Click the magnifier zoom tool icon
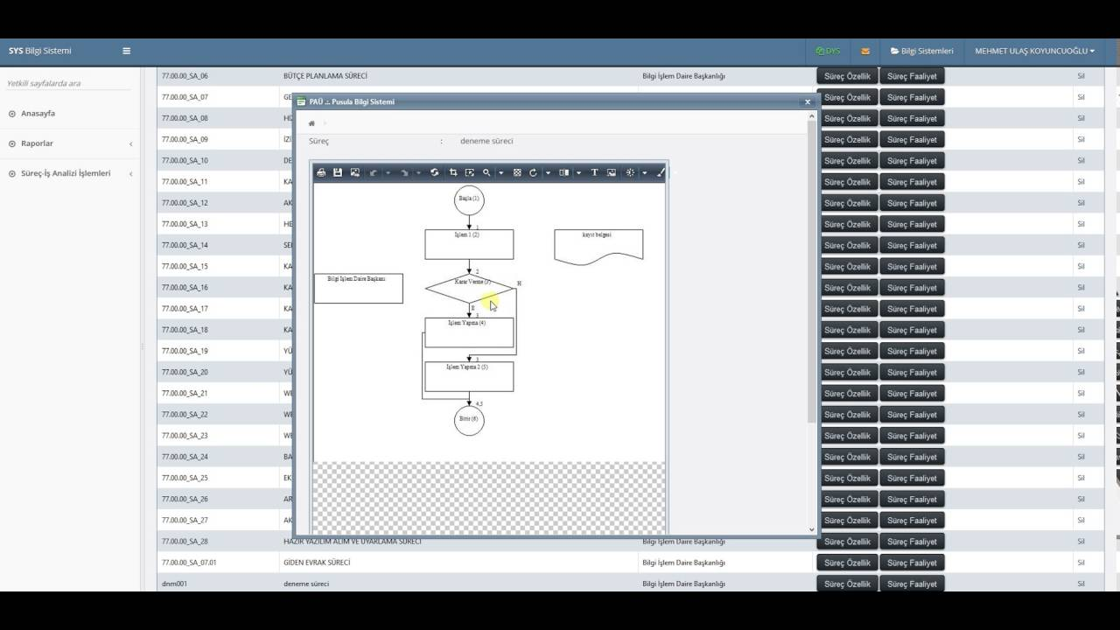1120x630 pixels. (x=486, y=172)
